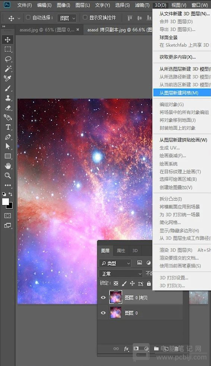
Task: Create new fill or adjustment layer icon
Action: pyautogui.click(x=147, y=348)
